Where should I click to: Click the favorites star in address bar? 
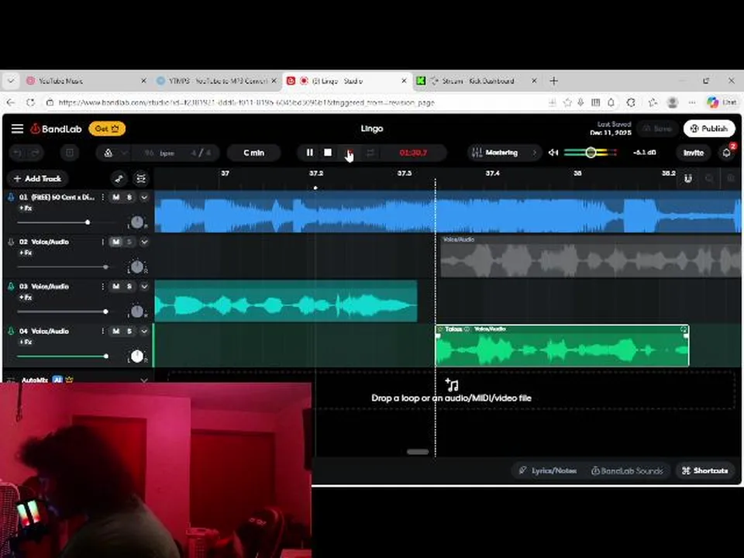567,102
